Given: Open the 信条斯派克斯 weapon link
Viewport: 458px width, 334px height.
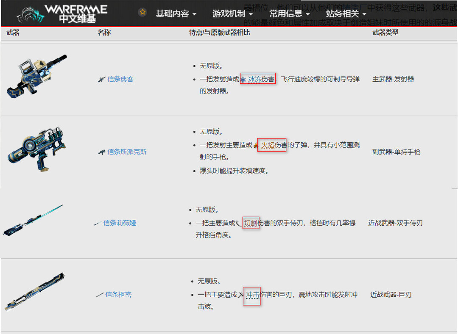Looking at the screenshot, I should click(x=127, y=152).
